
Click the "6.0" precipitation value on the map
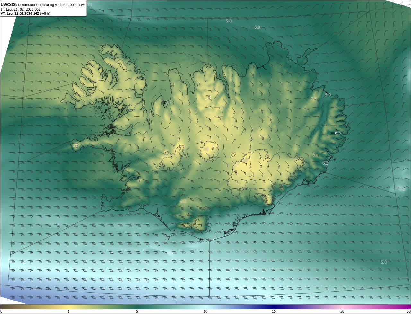pyautogui.click(x=257, y=27)
